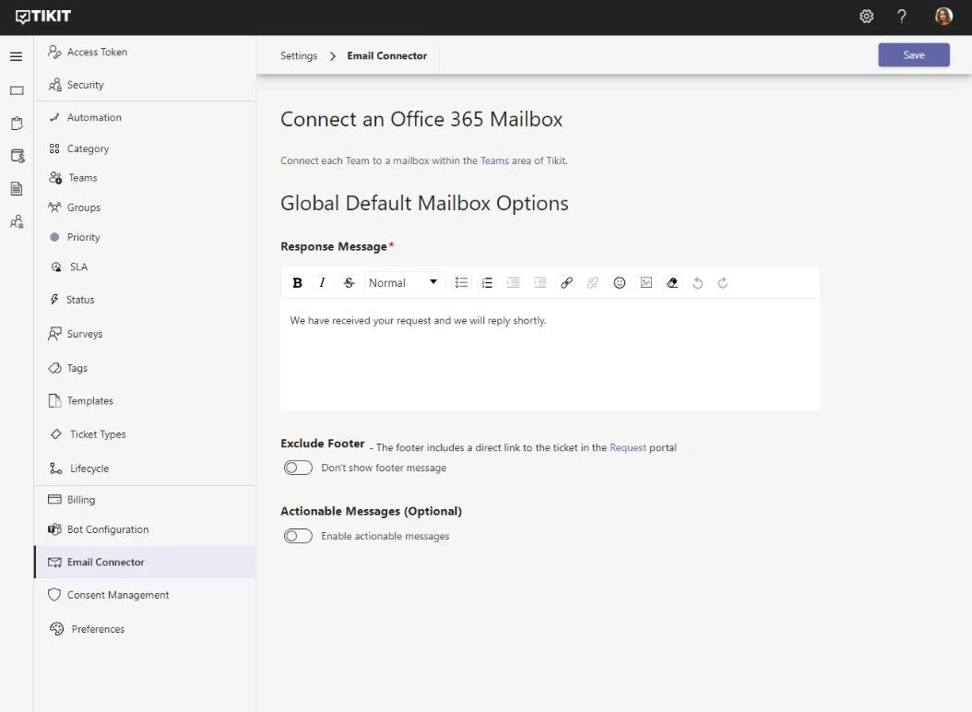Undo the last editor change
The height and width of the screenshot is (712, 972).
coord(697,283)
